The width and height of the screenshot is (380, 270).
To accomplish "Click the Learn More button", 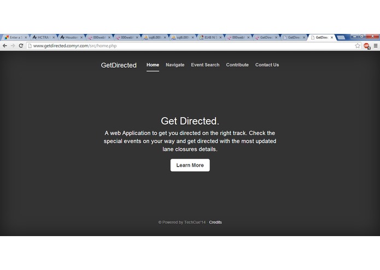I will 190,165.
